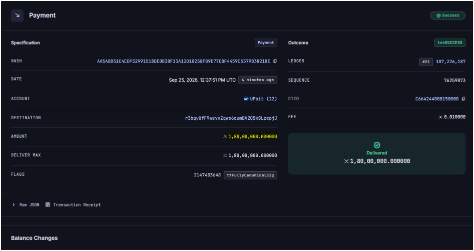Click the Transaction Receipt document icon

(48, 205)
